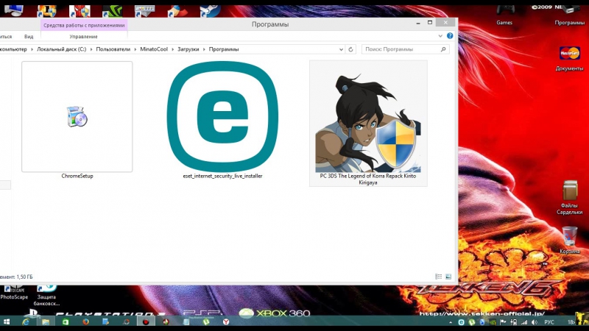The height and width of the screenshot is (331, 589).
Task: Open Файлы Сардельки desktop shortcut
Action: click(x=569, y=193)
